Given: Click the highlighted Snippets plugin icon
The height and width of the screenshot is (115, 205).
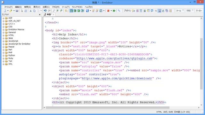Looking at the screenshot, I should tap(159, 11).
